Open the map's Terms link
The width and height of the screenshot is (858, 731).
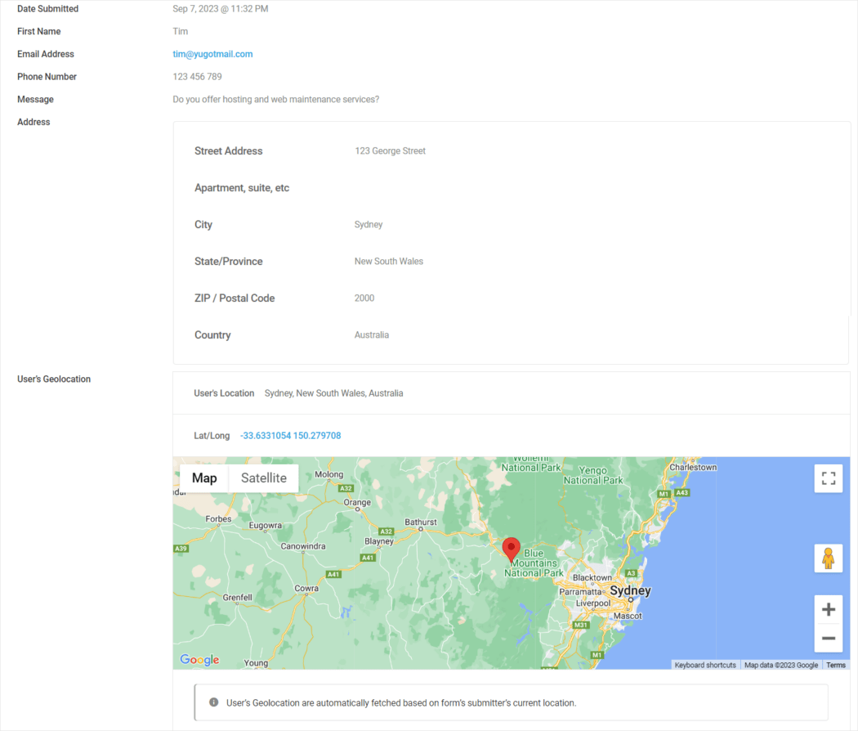pos(836,665)
